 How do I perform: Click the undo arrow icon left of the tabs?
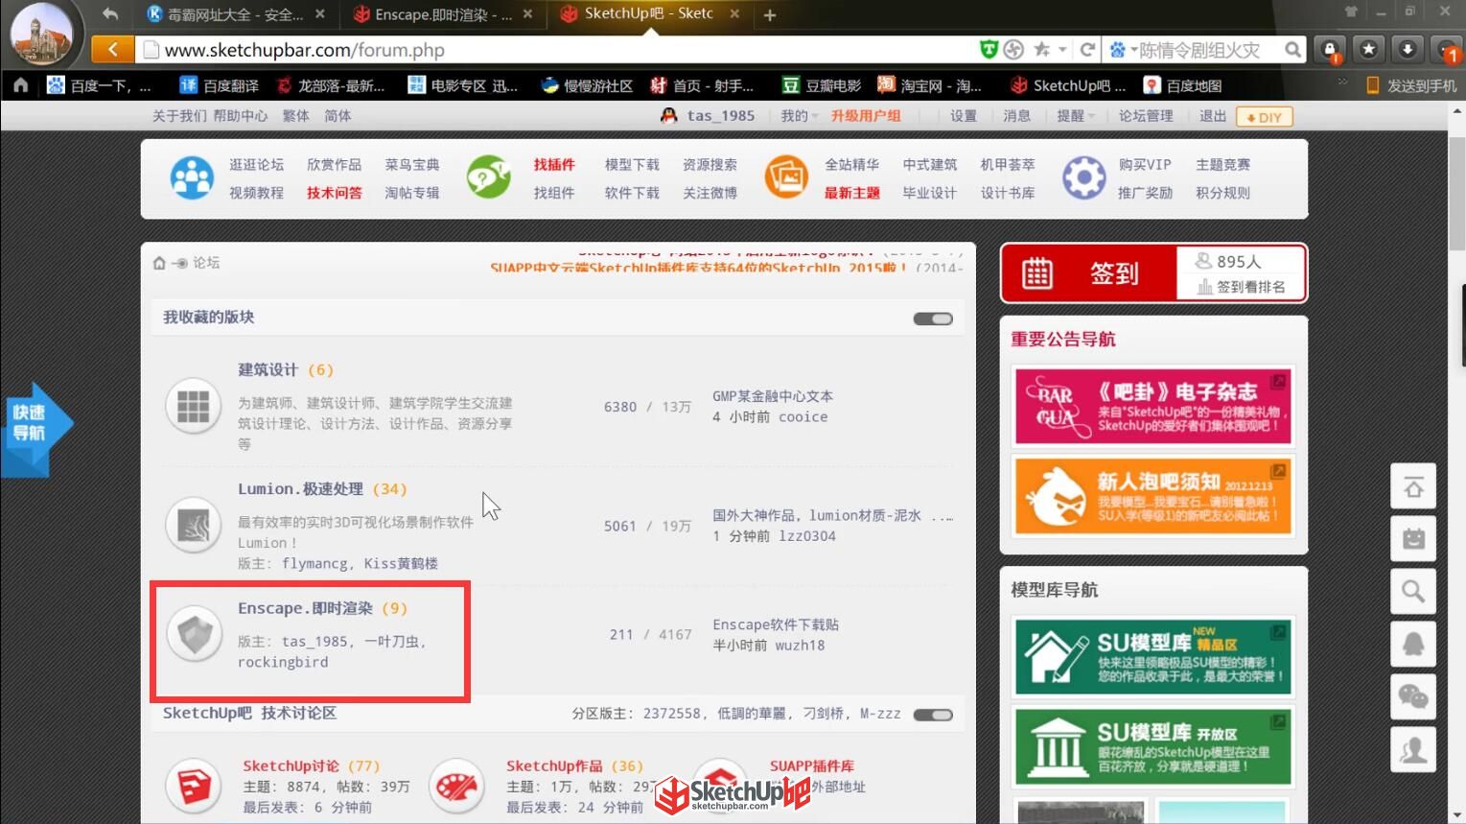[x=110, y=13]
